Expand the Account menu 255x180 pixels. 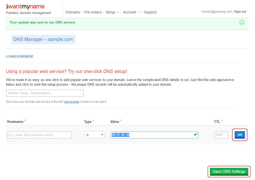pos(131,12)
